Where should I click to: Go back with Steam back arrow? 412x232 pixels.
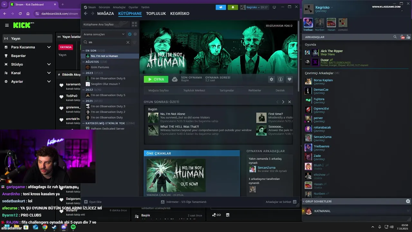coord(86,14)
